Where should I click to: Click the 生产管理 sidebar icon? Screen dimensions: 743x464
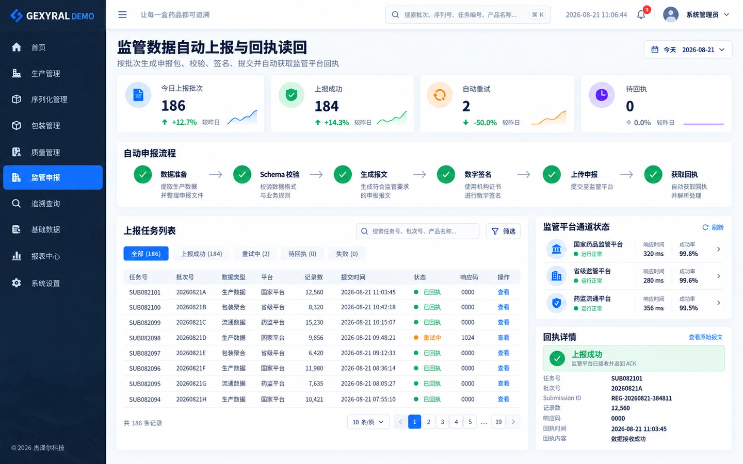(17, 73)
